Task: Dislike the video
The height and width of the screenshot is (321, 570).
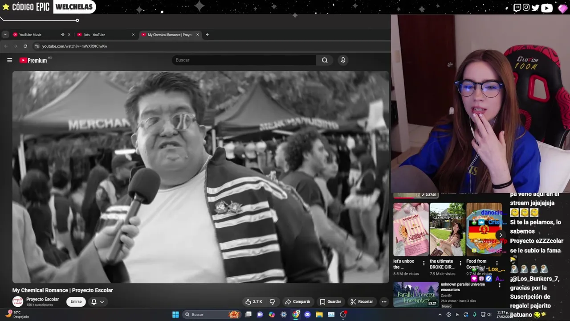Action: tap(273, 301)
